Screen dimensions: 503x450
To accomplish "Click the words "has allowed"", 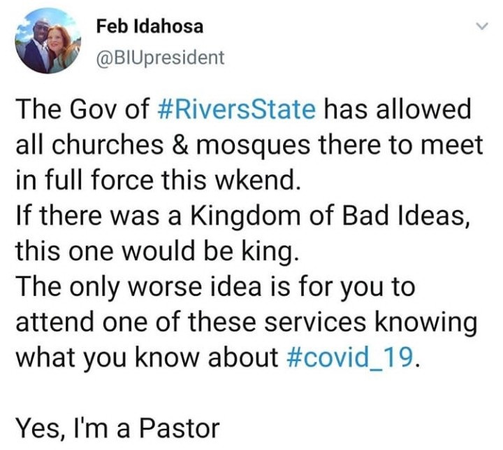I will (x=397, y=111).
